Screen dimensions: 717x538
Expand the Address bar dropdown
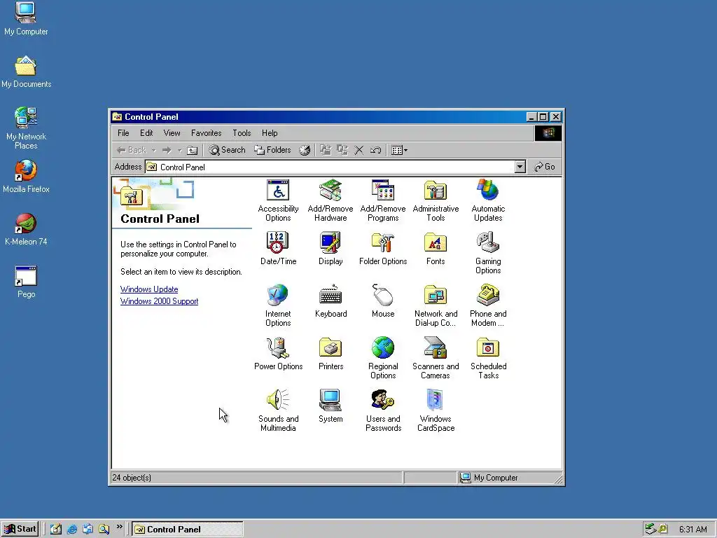[520, 167]
